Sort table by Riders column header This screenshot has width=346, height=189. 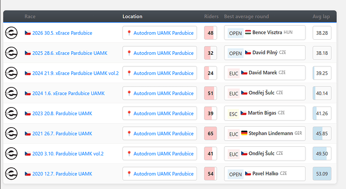click(211, 17)
